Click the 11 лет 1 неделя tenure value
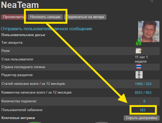Screen dimensions: 162x123 (x=141, y=59)
